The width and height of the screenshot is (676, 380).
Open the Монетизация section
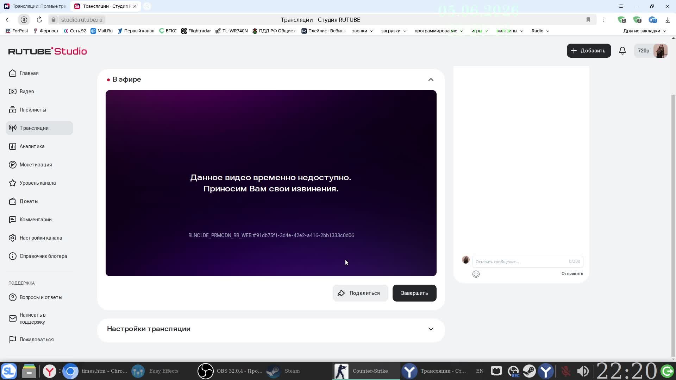point(39,165)
